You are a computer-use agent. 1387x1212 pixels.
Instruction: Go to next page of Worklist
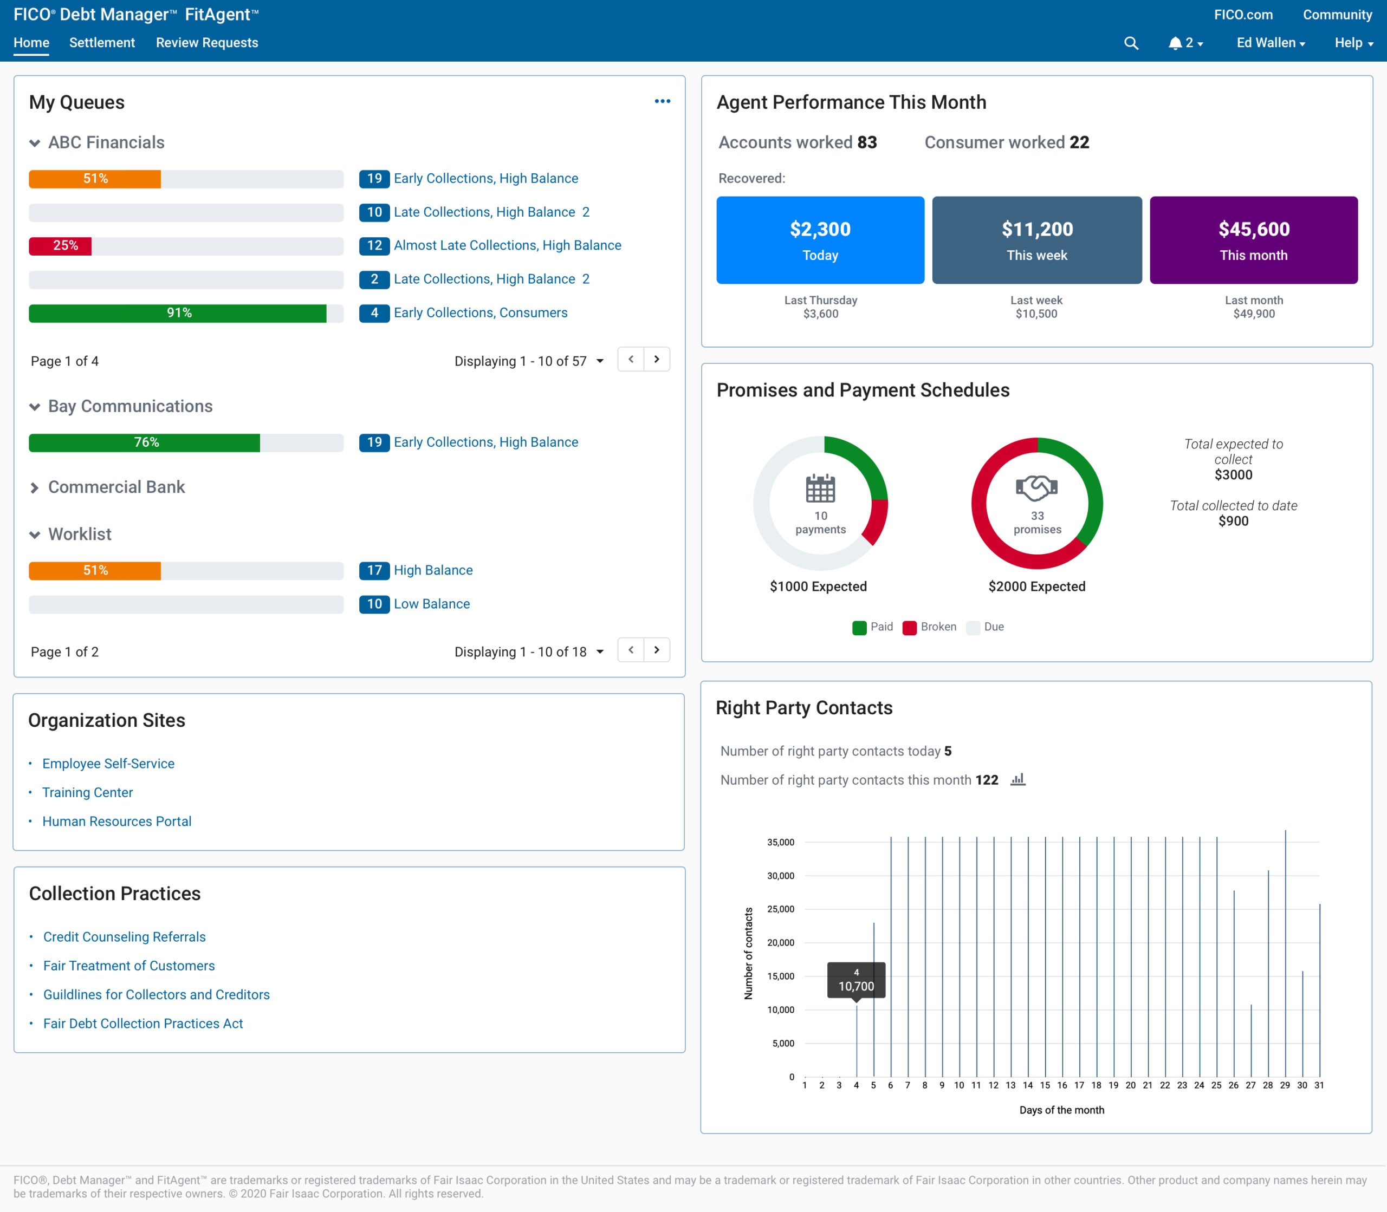656,650
